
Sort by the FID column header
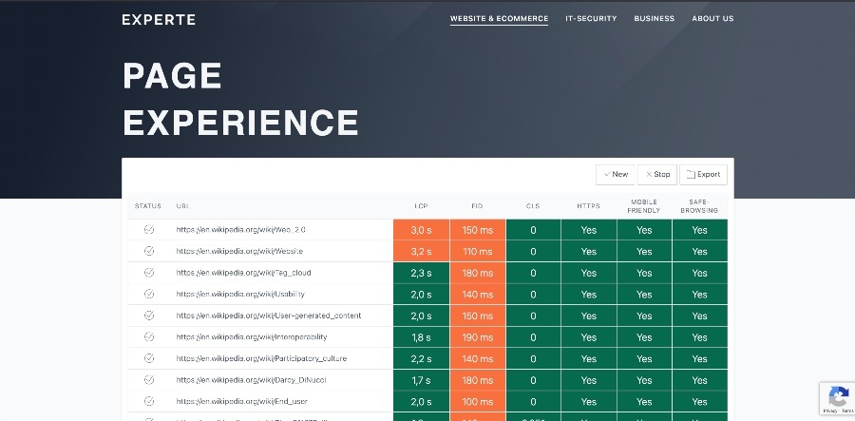477,206
